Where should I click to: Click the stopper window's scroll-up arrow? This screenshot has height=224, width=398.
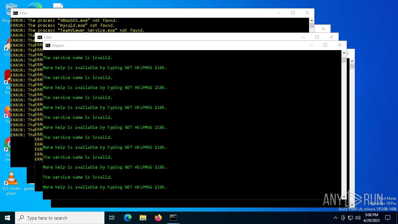point(344,53)
